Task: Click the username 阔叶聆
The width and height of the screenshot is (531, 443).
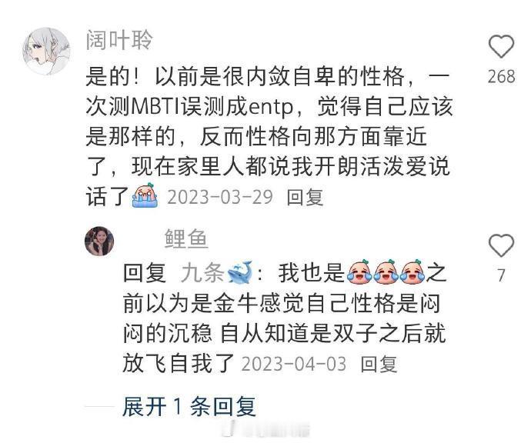Action: pyautogui.click(x=119, y=40)
